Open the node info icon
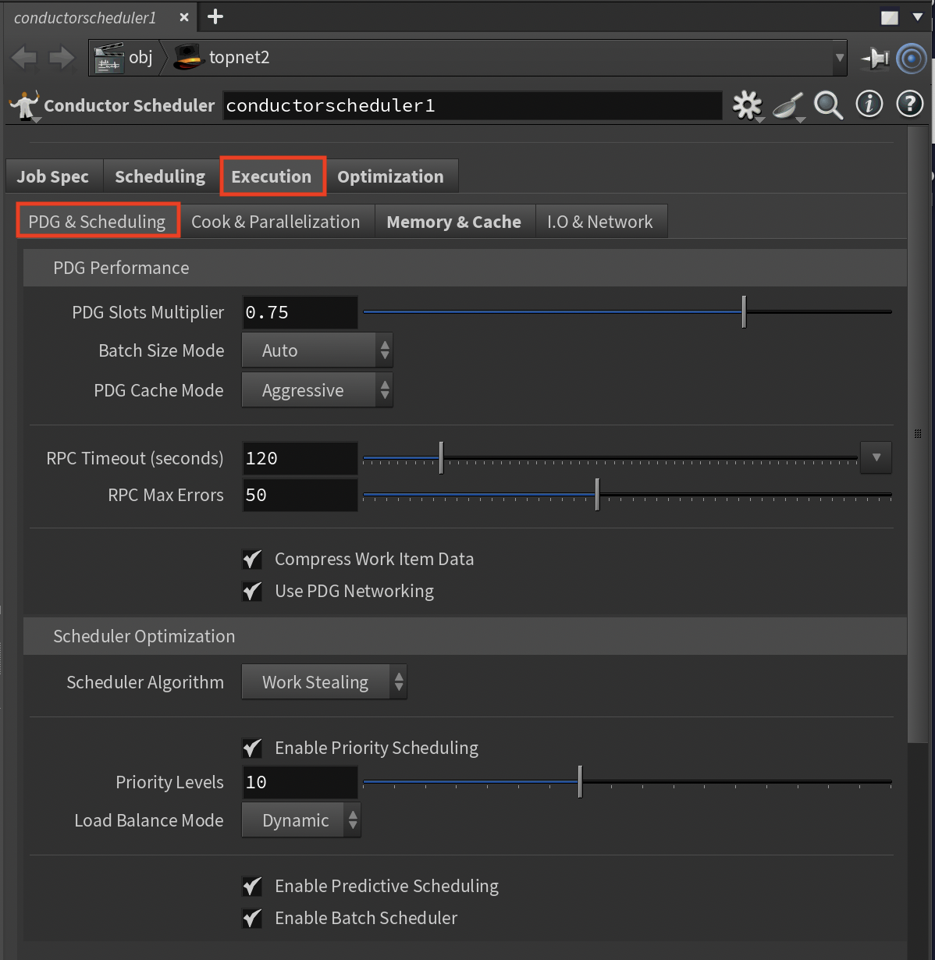This screenshot has height=960, width=935. click(869, 104)
